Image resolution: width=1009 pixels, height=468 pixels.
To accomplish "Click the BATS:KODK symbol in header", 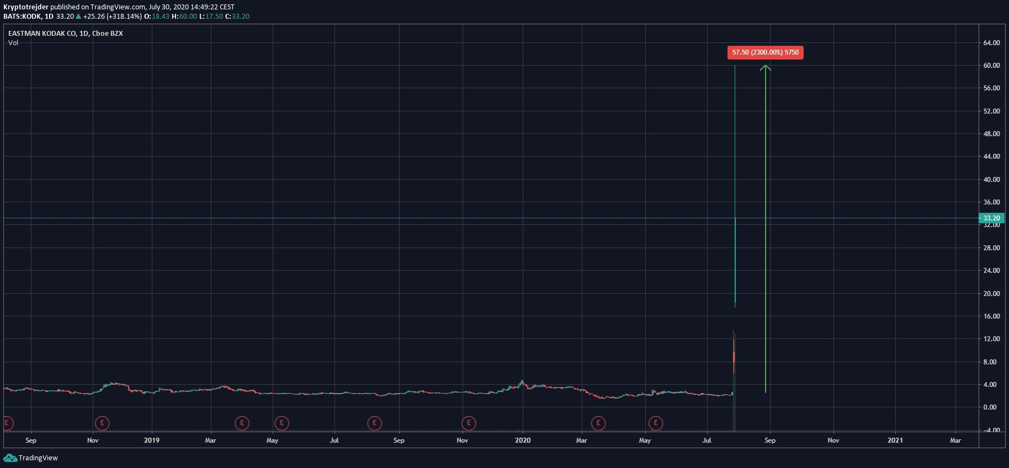I will (x=23, y=17).
